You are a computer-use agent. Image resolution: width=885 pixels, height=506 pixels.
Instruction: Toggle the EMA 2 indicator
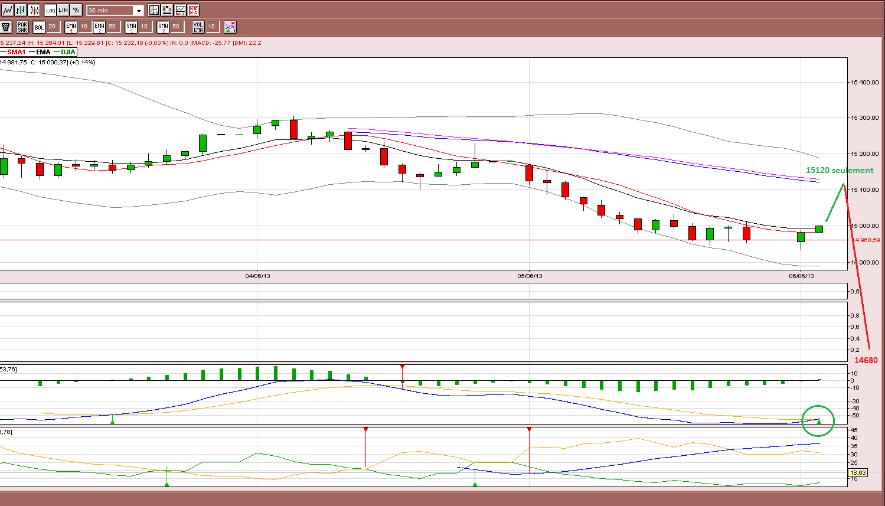99,27
